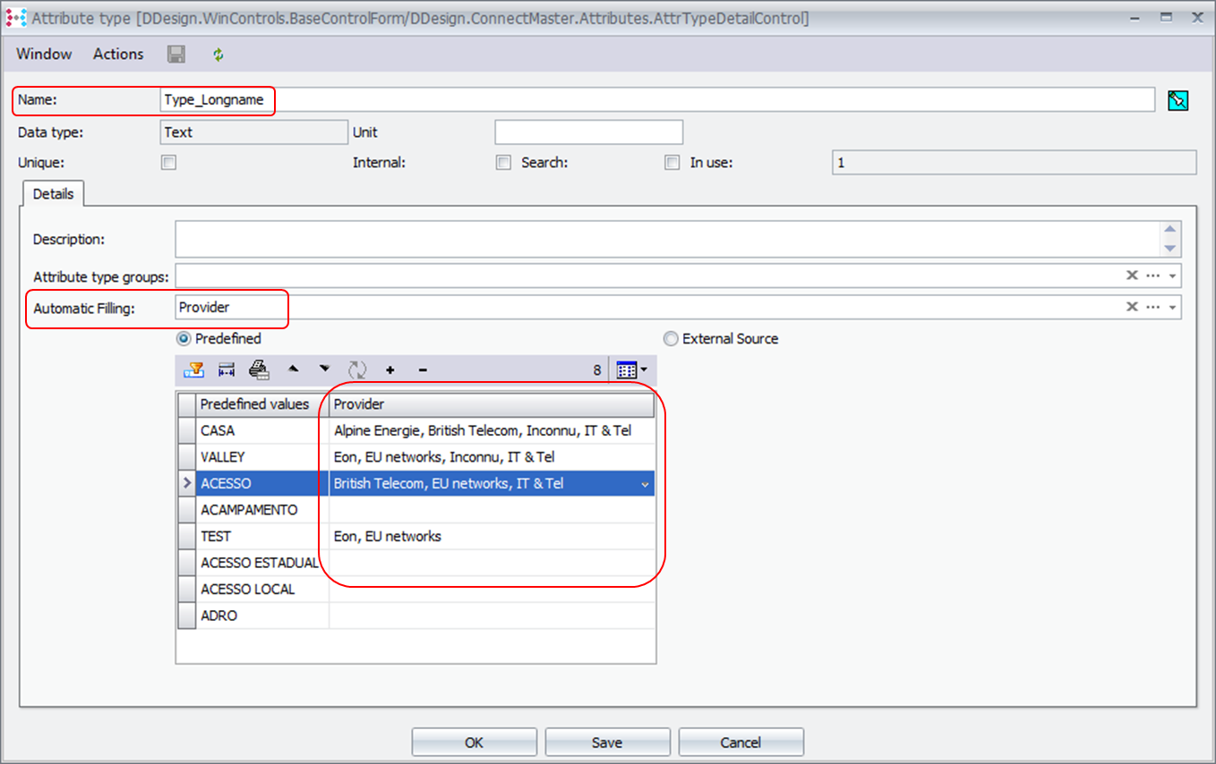1216x764 pixels.
Task: Click CASA's provider cell listing Alpine Energie
Action: point(492,430)
